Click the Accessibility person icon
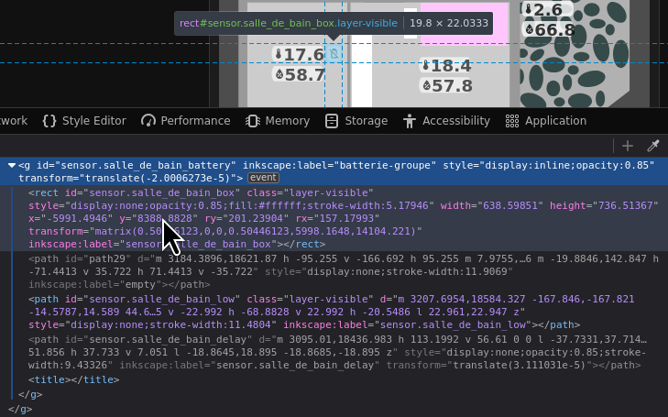The height and width of the screenshot is (417, 668). 410,121
